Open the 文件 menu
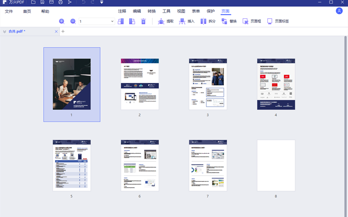Screen dimensions: 348x217 click(9, 11)
